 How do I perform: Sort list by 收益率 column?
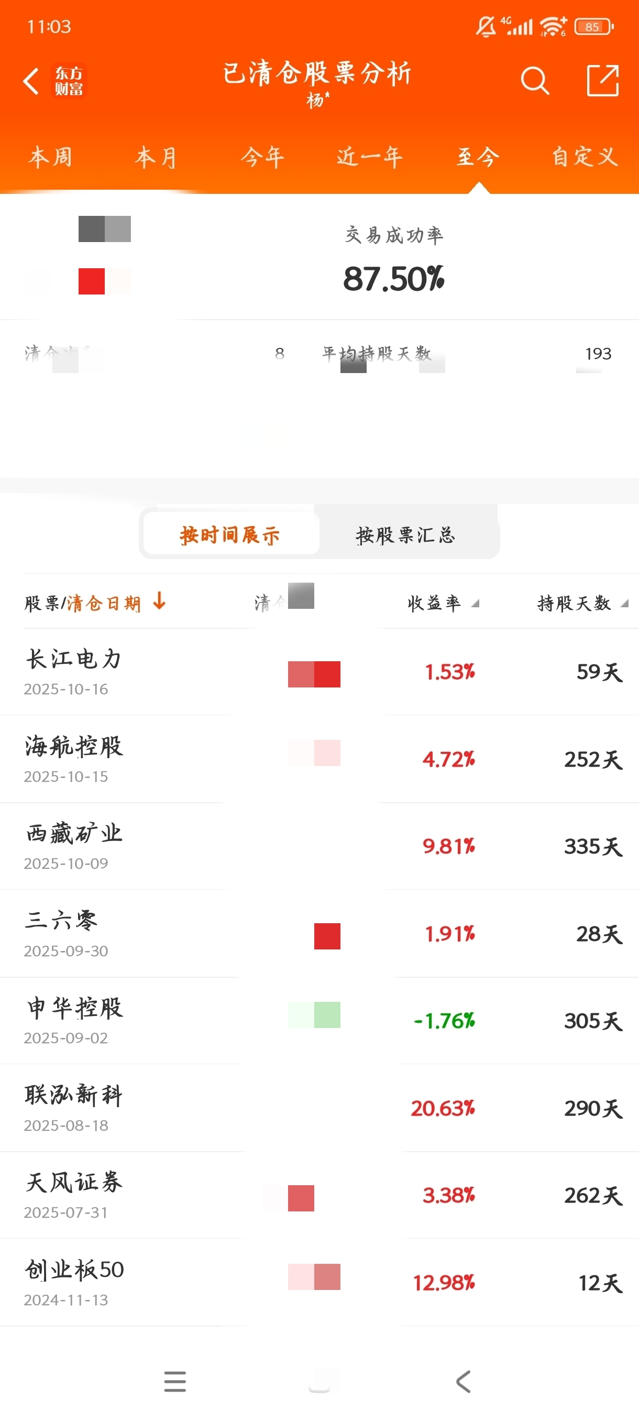pos(443,603)
